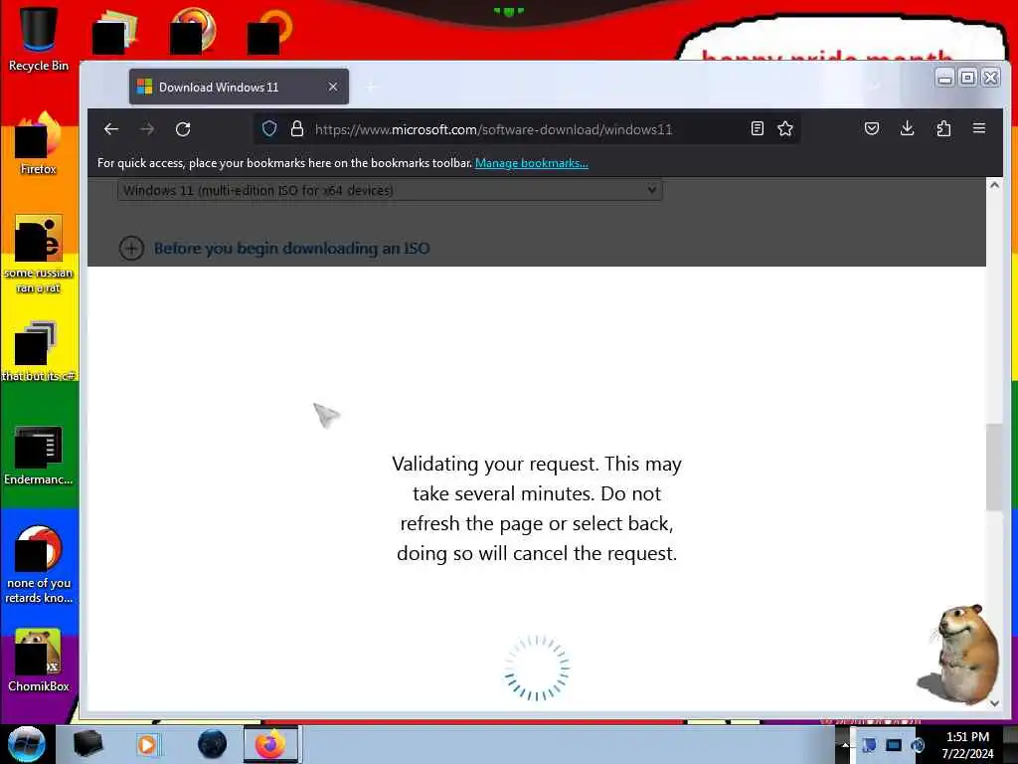Open the extensions puzzle icon
The height and width of the screenshot is (764, 1018).
click(x=943, y=128)
